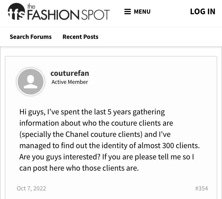
Task: Click the 'Are you guys interested?' sentence
Action: (x=60, y=157)
